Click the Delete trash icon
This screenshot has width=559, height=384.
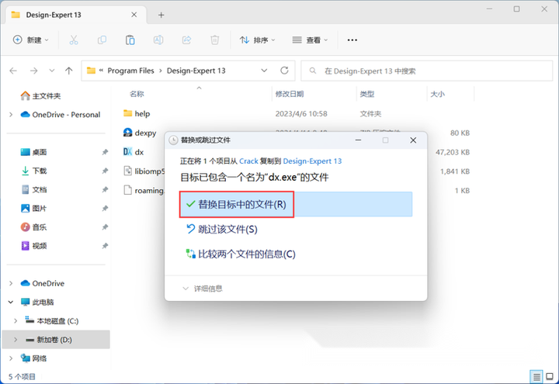[214, 40]
